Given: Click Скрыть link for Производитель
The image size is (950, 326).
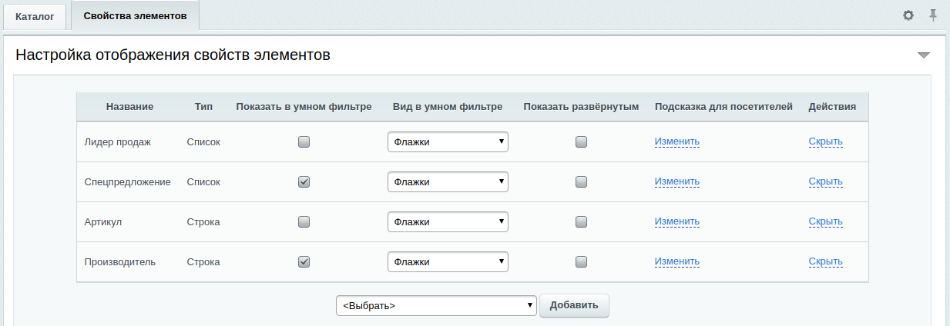Looking at the screenshot, I should [826, 262].
